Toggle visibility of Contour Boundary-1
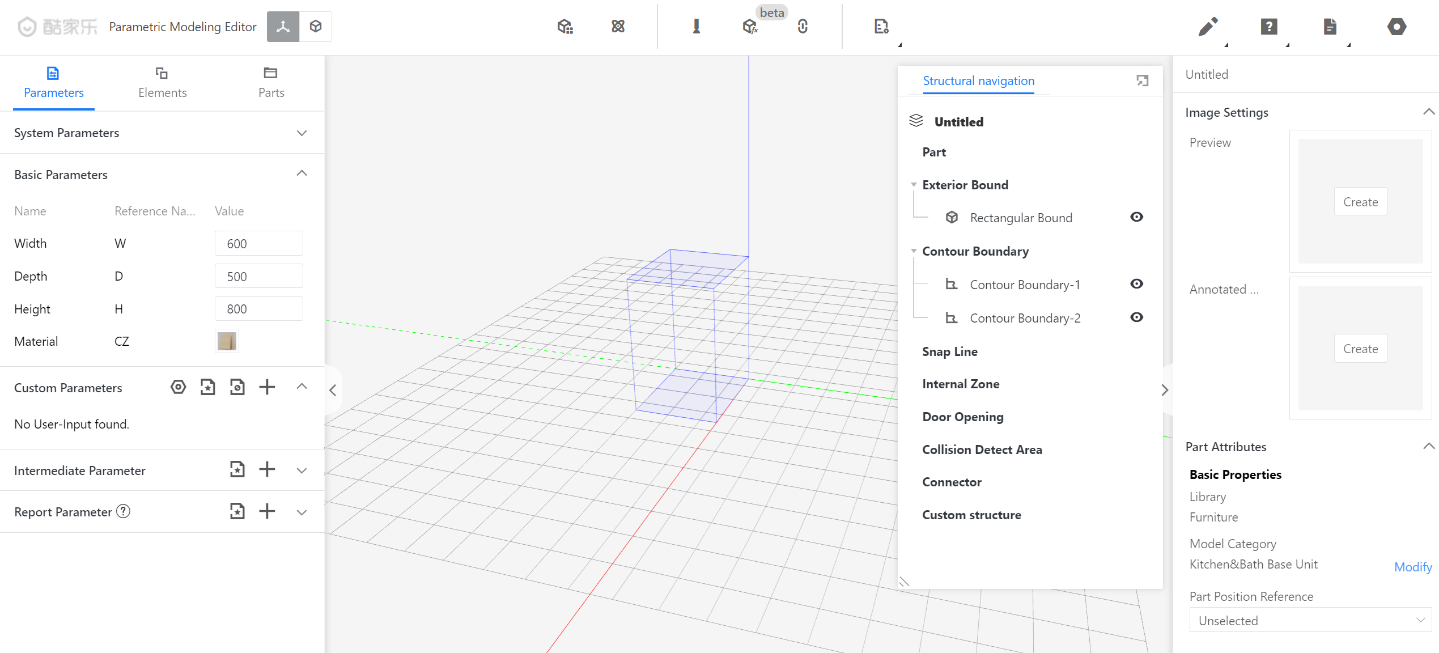The image size is (1439, 653). (x=1136, y=284)
